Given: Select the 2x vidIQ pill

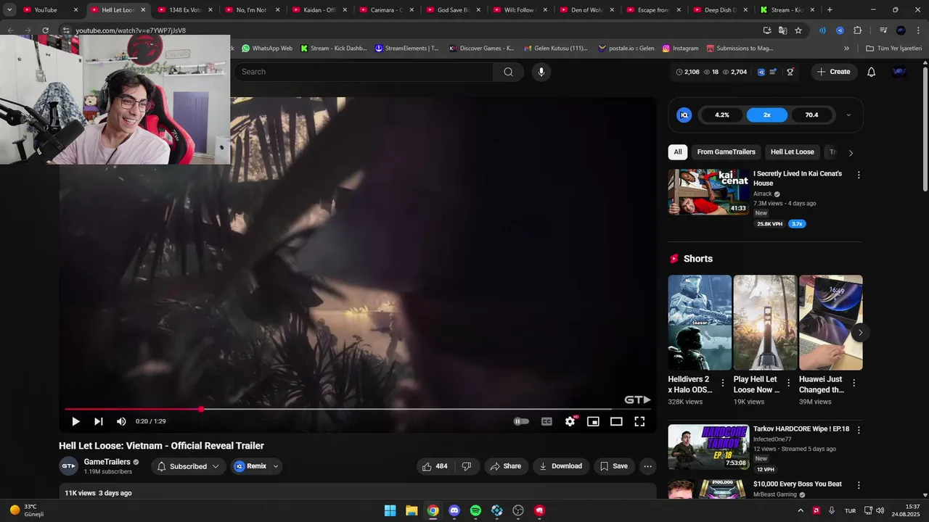Looking at the screenshot, I should 766,115.
